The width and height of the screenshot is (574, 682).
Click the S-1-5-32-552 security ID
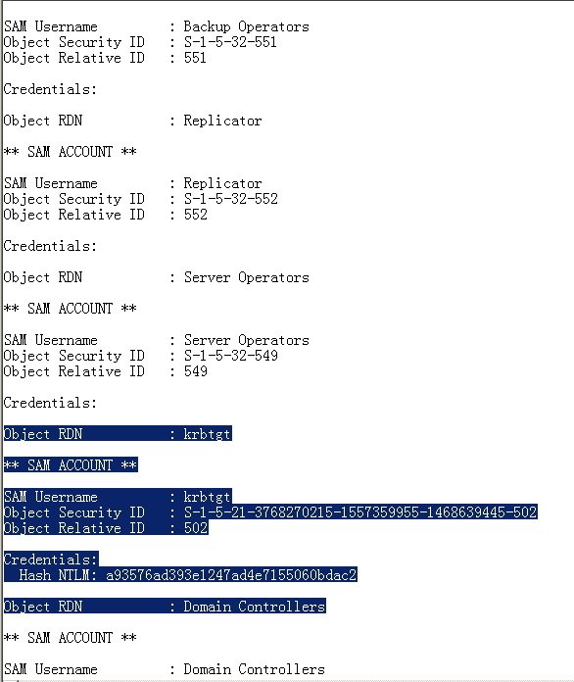(231, 199)
